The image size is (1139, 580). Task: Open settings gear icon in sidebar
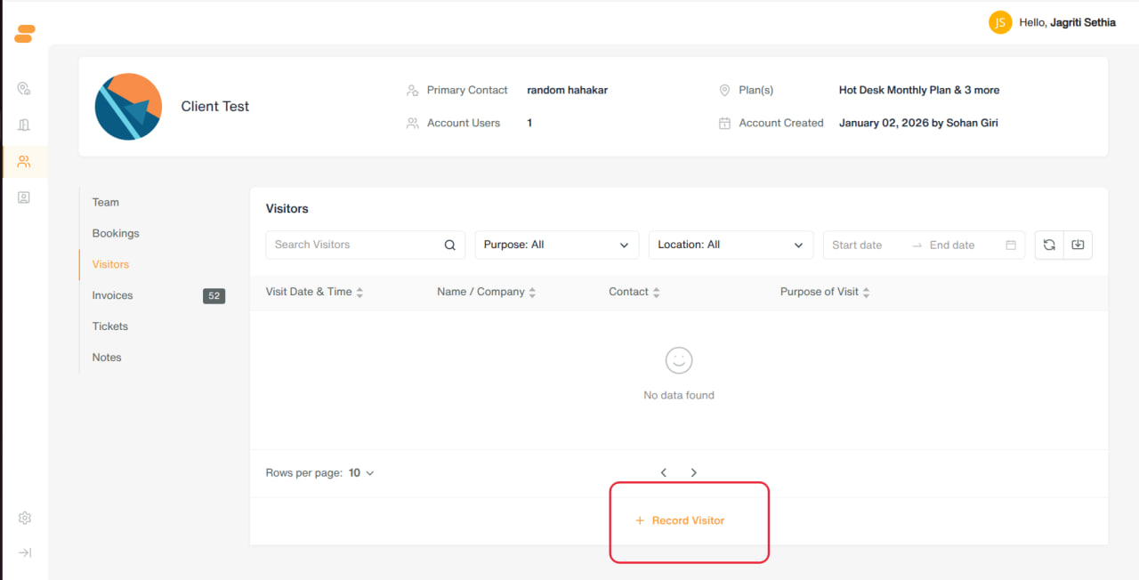click(x=25, y=518)
